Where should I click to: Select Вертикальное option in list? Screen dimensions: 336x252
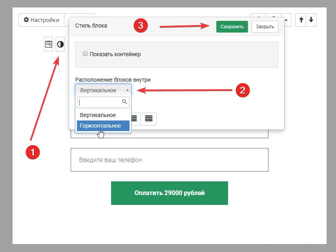click(103, 115)
